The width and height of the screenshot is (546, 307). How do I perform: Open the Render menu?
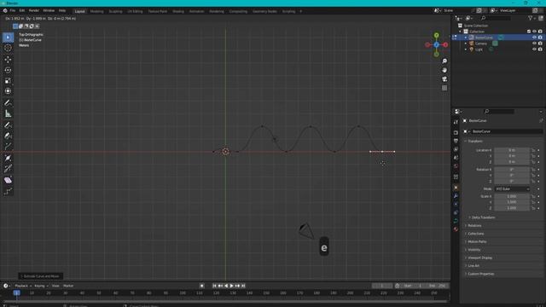[34, 11]
